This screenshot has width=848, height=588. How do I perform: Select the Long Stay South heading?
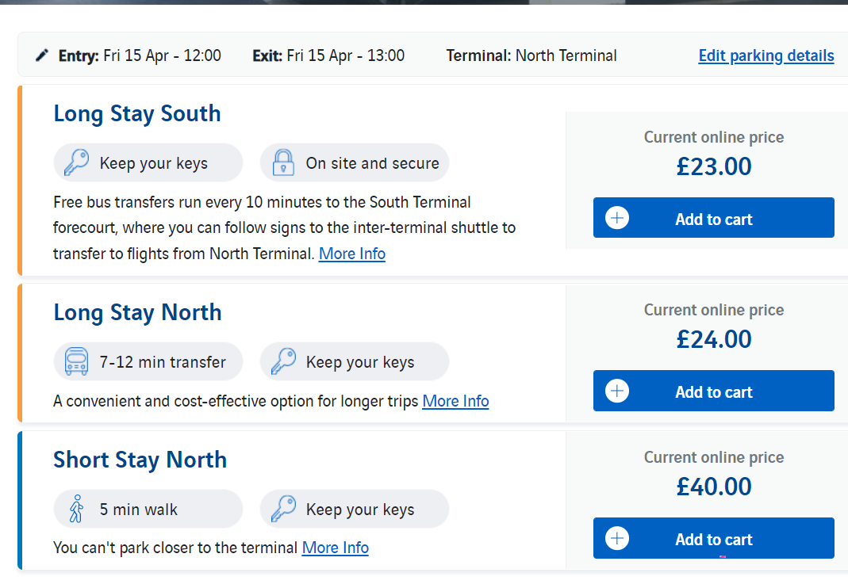(136, 114)
